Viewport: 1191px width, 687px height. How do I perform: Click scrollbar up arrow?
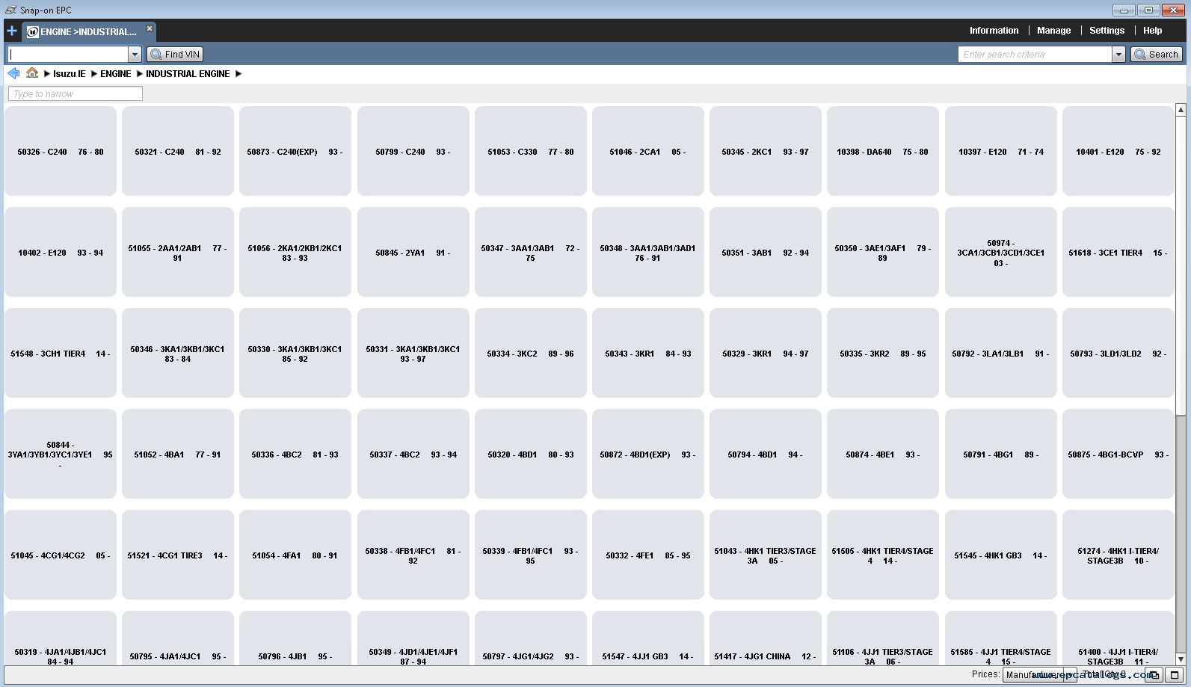tap(1181, 110)
